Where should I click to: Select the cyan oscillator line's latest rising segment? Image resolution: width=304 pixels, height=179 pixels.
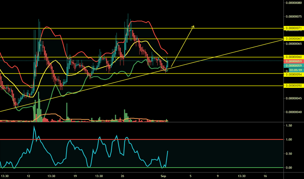click(x=167, y=159)
